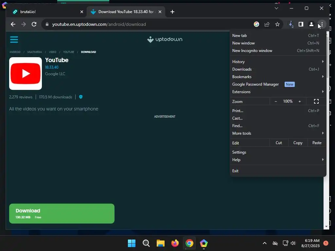335x251 pixels.
Task: Choose New Incognito window
Action: (x=278, y=51)
